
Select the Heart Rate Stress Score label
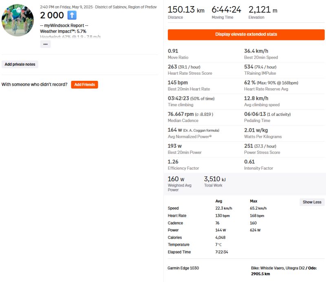pos(190,73)
